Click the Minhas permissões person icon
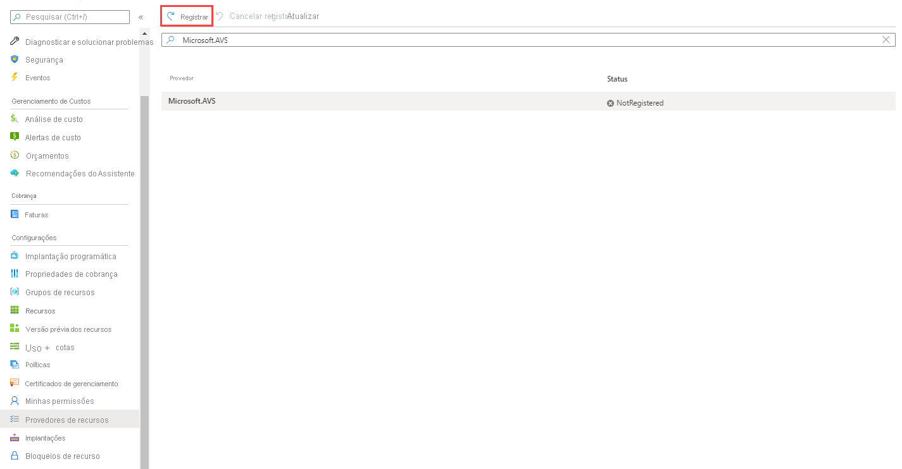The height and width of the screenshot is (469, 902). click(15, 401)
